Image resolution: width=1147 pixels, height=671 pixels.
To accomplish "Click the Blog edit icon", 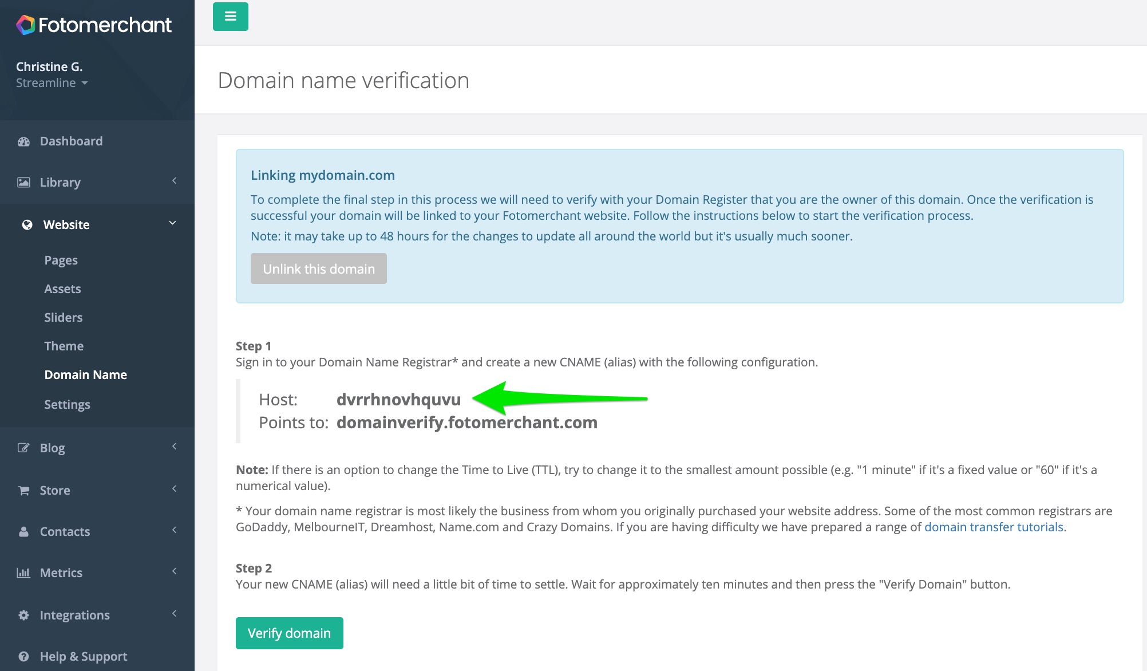I will click(23, 448).
